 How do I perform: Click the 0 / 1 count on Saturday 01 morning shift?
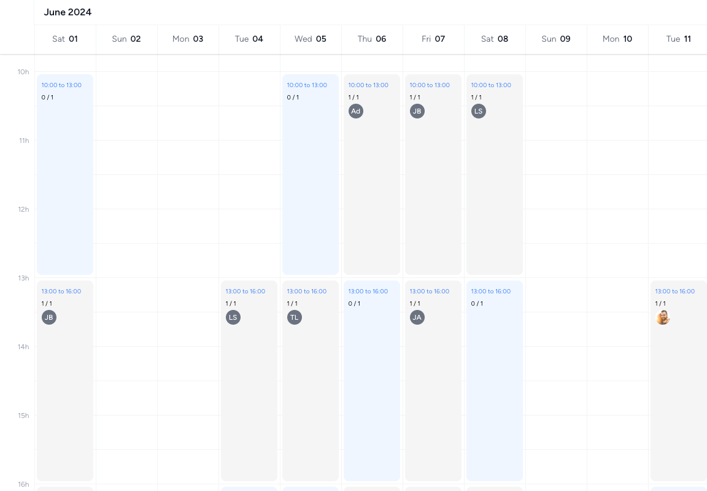pyautogui.click(x=48, y=97)
